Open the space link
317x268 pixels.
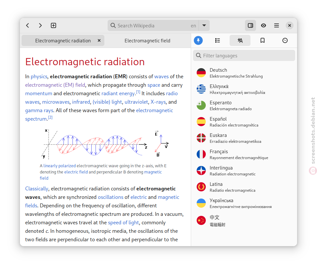pyautogui.click(x=154, y=85)
